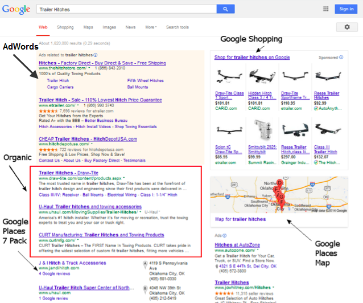Click Class III Trailer Hitch $132.07 thumbnail

tap(328, 129)
